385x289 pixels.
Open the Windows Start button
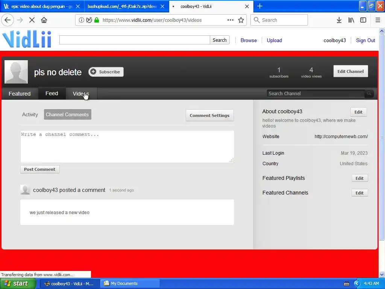18,284
